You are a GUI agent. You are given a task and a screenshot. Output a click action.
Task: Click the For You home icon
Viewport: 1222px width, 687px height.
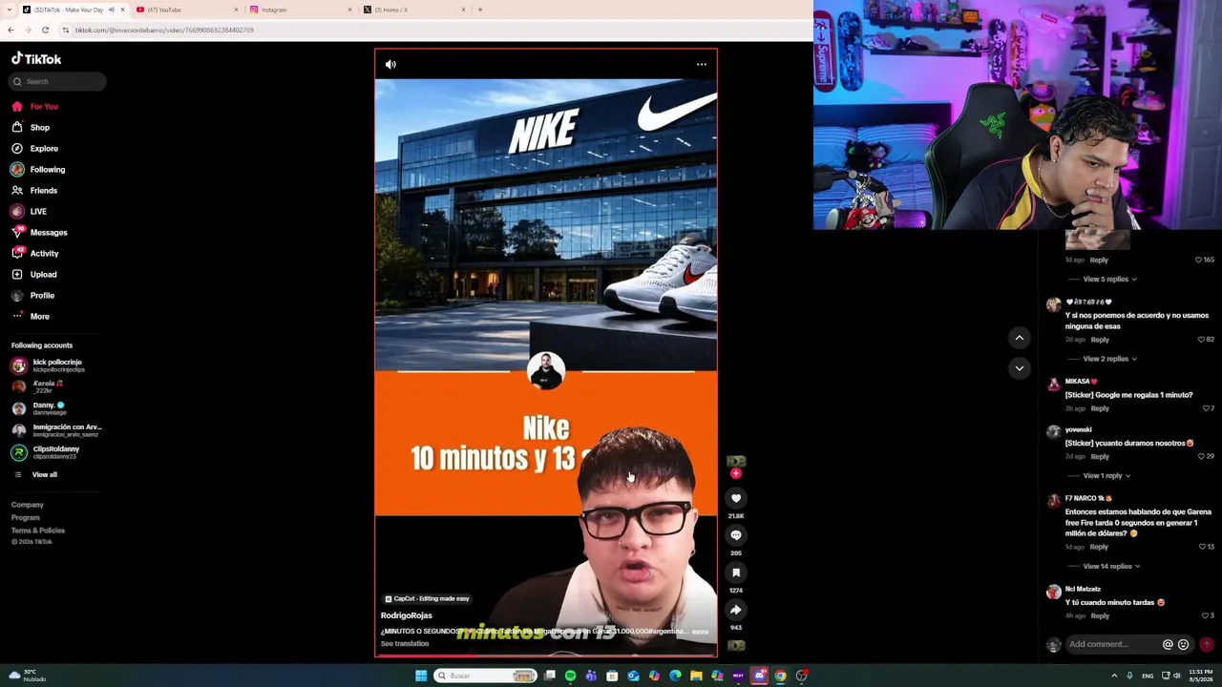[x=17, y=106]
